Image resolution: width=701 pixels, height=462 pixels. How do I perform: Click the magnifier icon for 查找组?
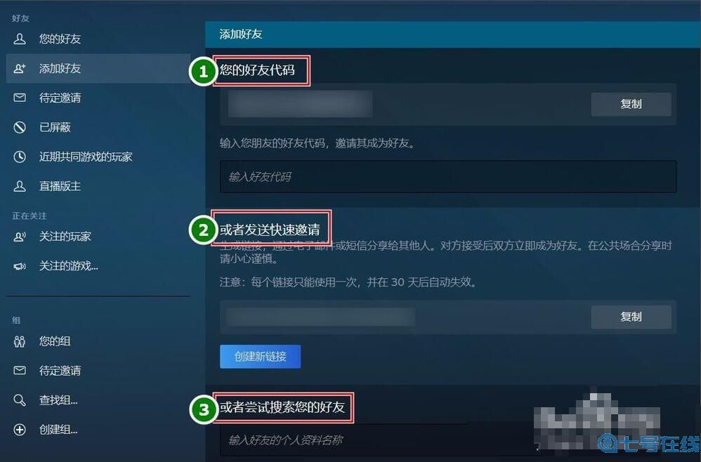point(20,400)
